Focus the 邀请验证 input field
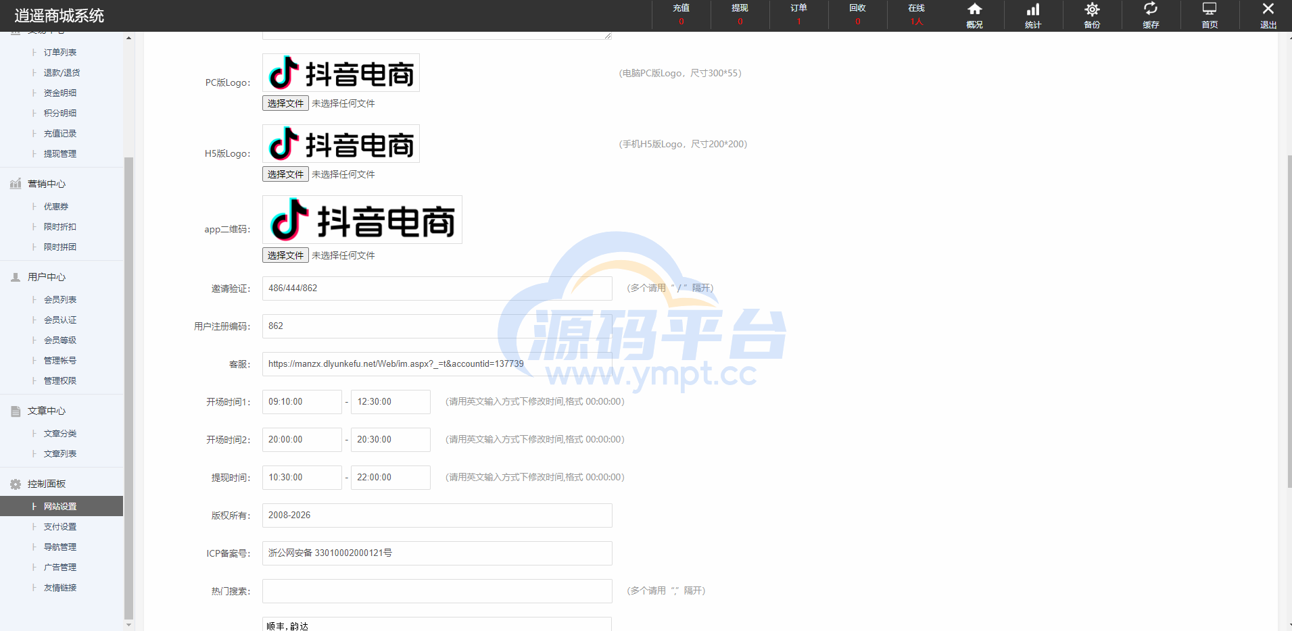 [x=437, y=288]
